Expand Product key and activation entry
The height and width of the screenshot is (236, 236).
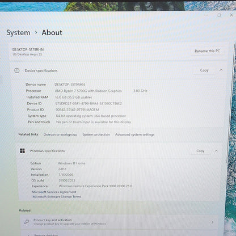point(119,222)
